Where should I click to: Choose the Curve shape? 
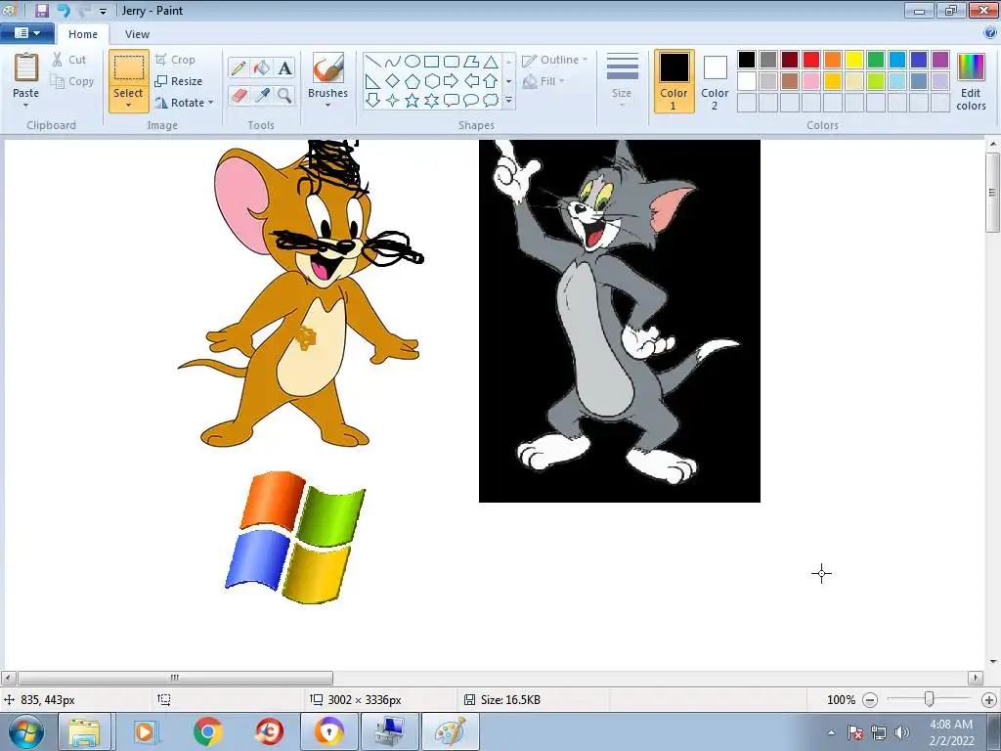pyautogui.click(x=393, y=62)
